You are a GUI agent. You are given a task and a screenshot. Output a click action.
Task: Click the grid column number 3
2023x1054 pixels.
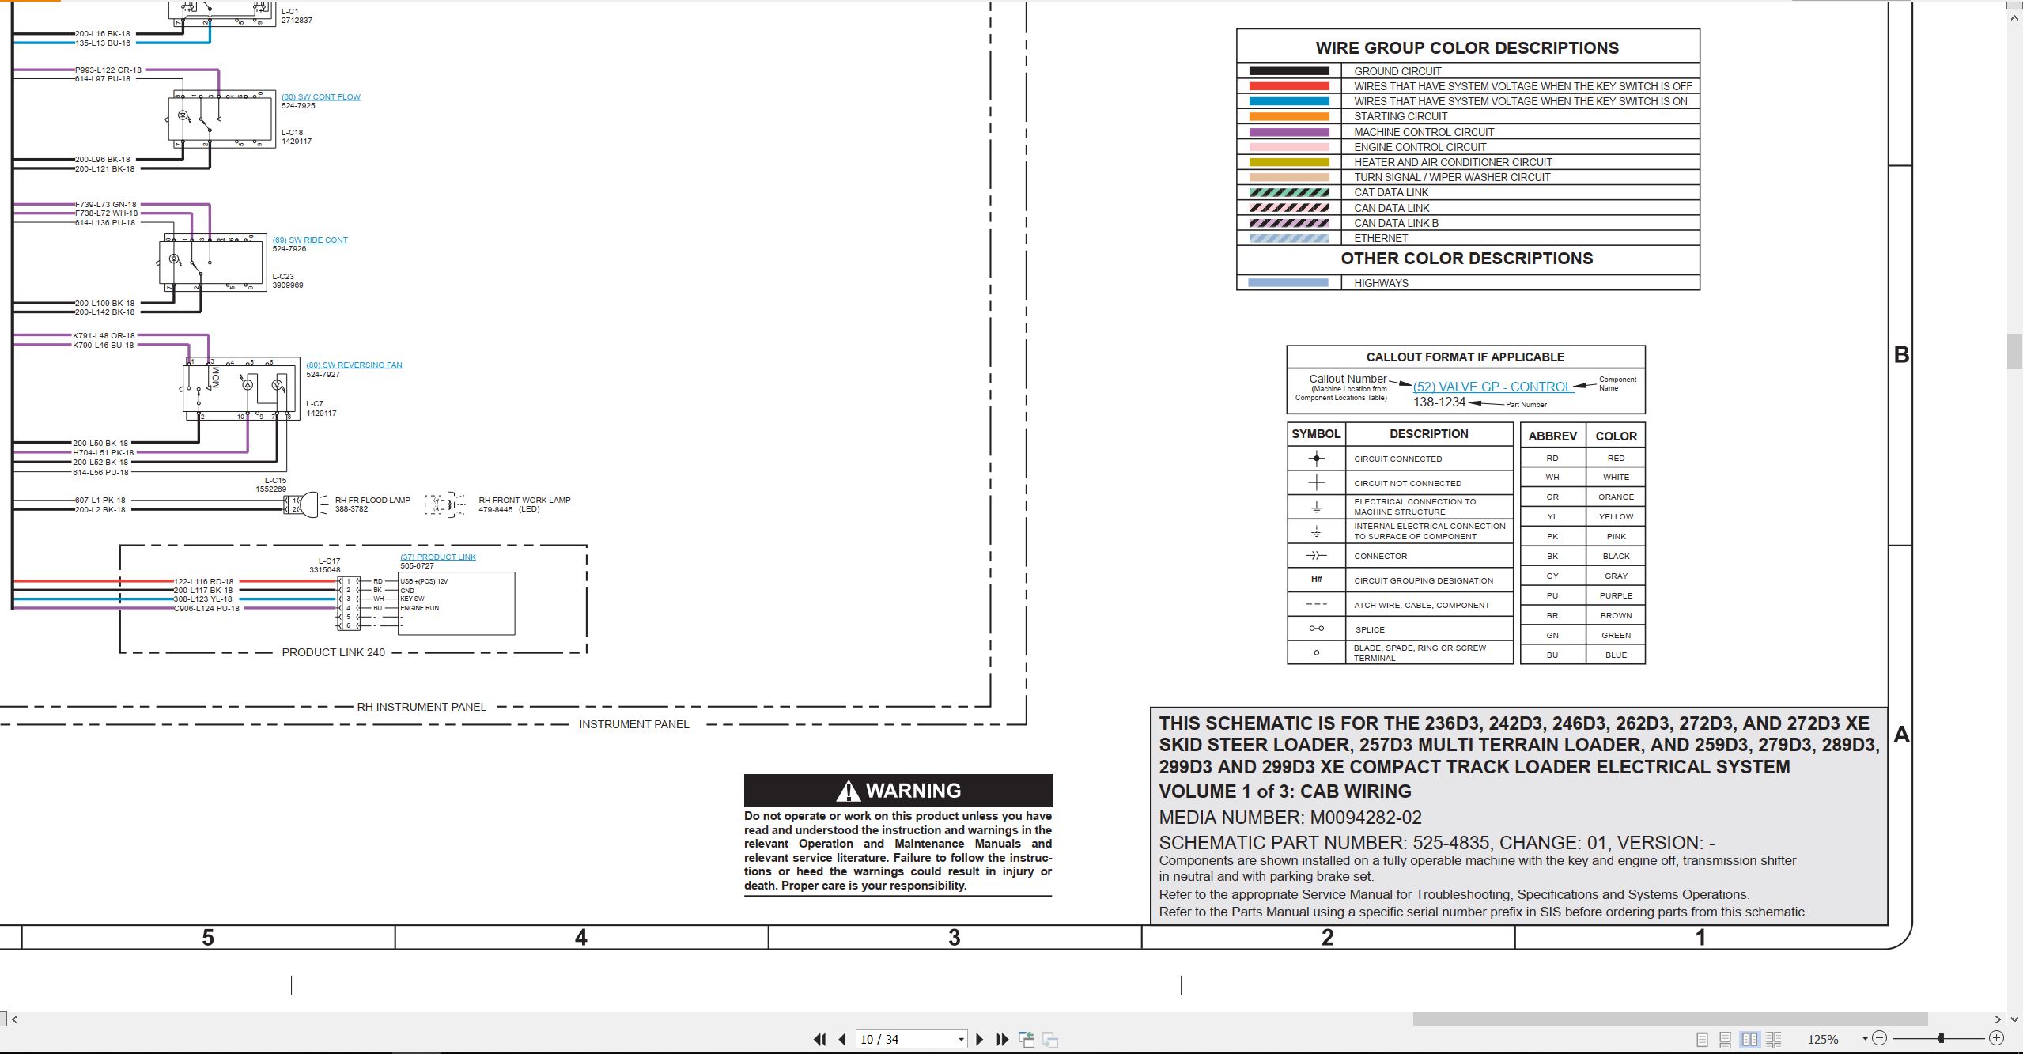[x=955, y=938]
